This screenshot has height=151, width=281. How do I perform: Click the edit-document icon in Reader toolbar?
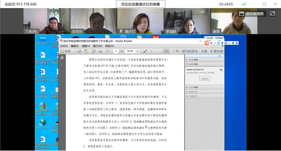93,51
